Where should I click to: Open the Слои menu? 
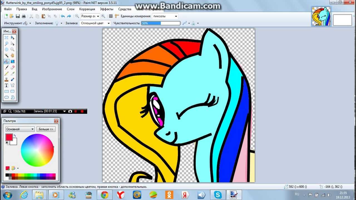tap(71, 9)
